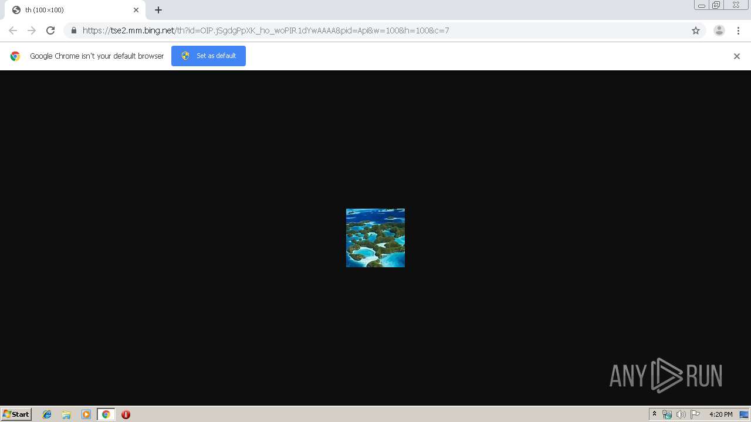Image resolution: width=751 pixels, height=422 pixels.
Task: Click the volume speaker tray icon
Action: point(681,414)
